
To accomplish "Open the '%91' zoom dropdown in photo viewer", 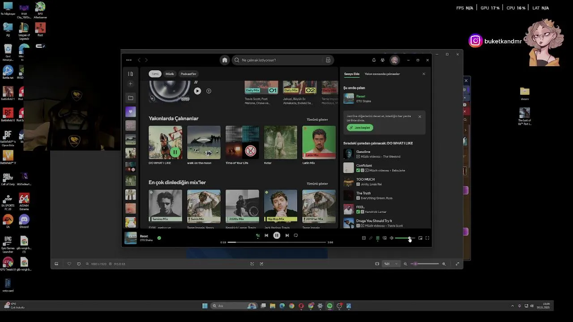I will 391,264.
